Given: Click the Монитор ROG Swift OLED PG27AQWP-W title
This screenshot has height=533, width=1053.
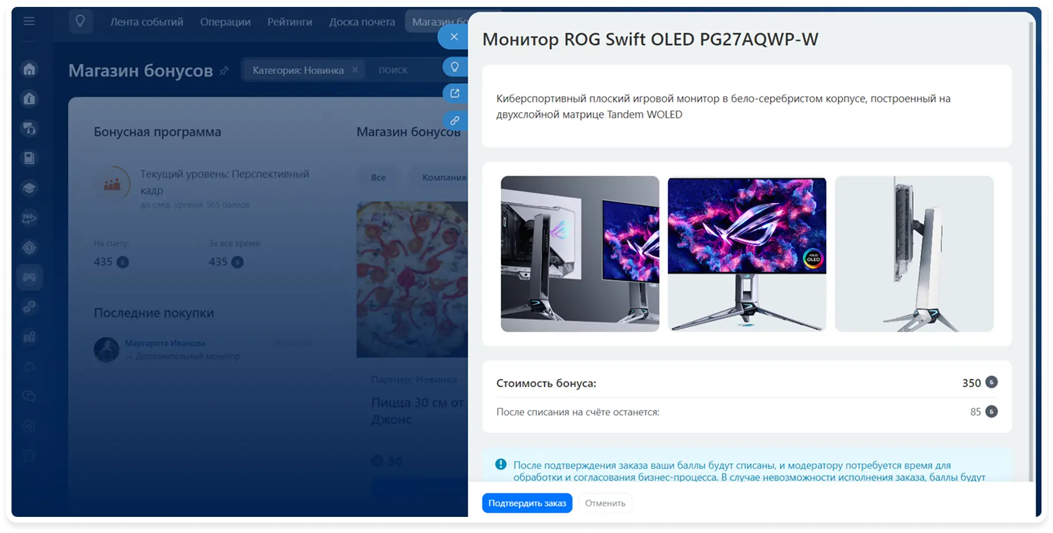Looking at the screenshot, I should [650, 39].
